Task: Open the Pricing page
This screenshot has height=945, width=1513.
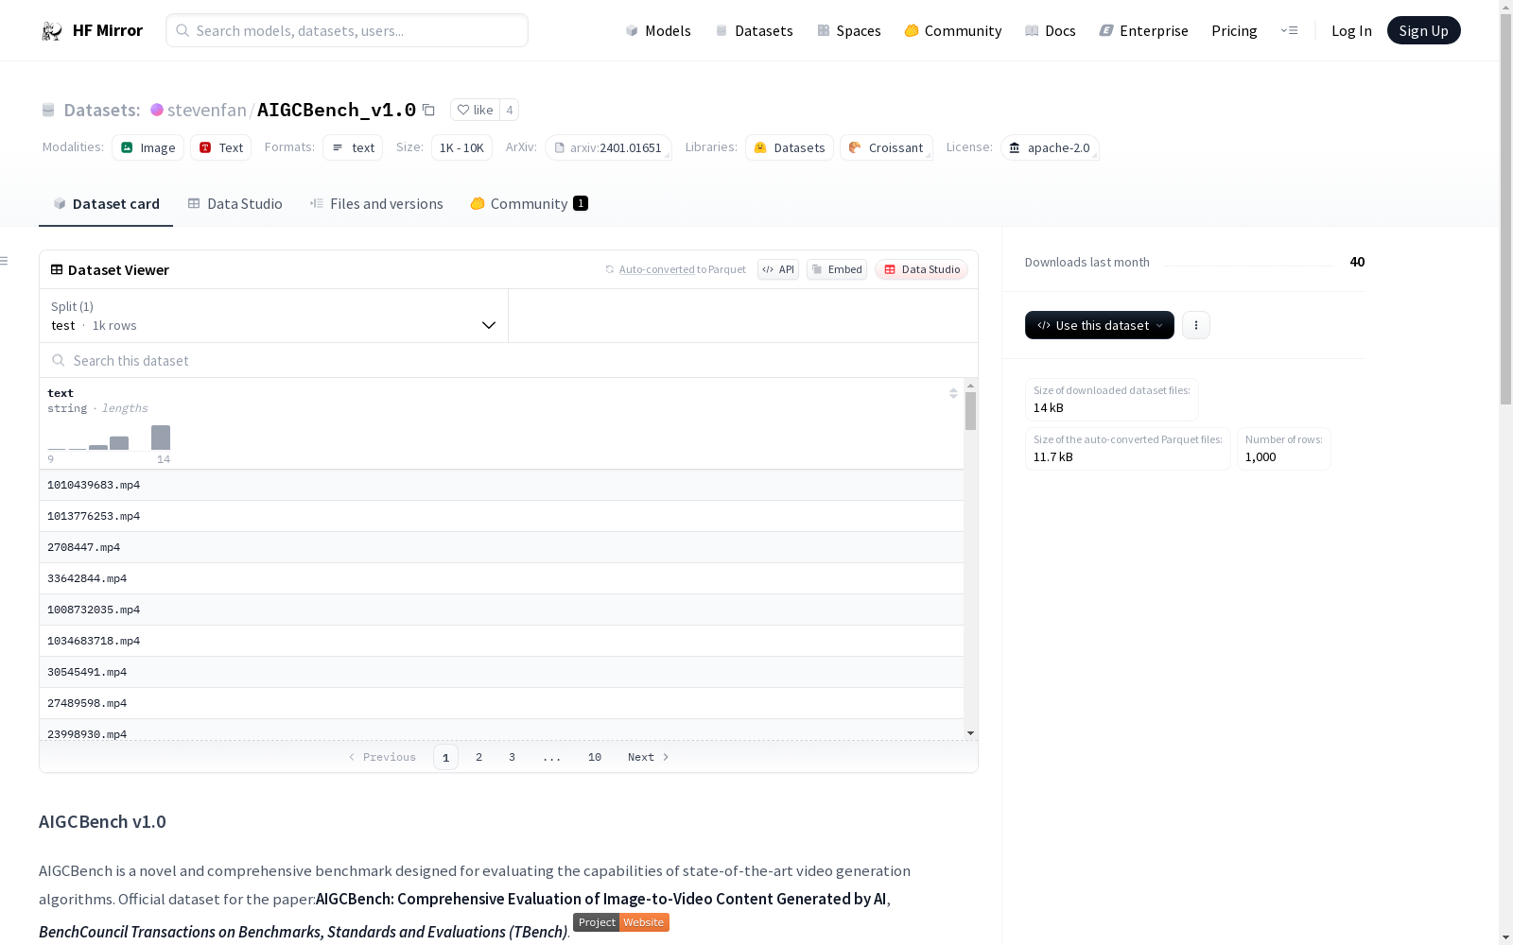Action: point(1234,30)
